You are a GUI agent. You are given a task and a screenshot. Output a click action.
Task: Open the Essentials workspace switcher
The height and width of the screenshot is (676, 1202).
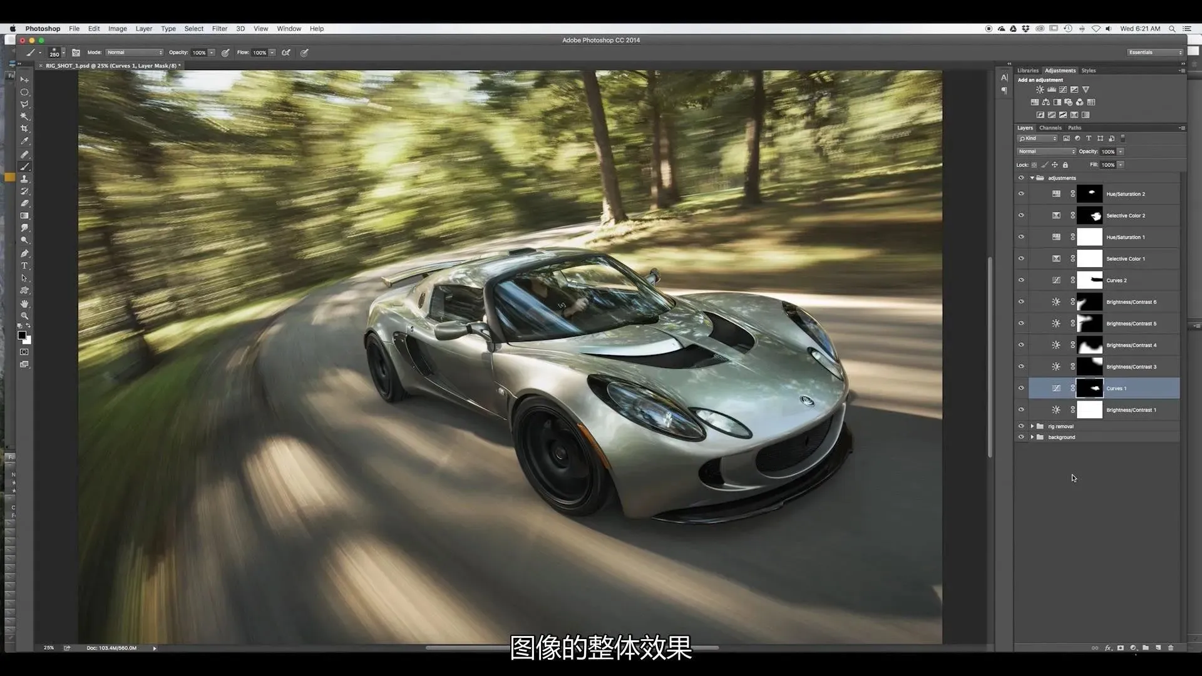(x=1155, y=53)
